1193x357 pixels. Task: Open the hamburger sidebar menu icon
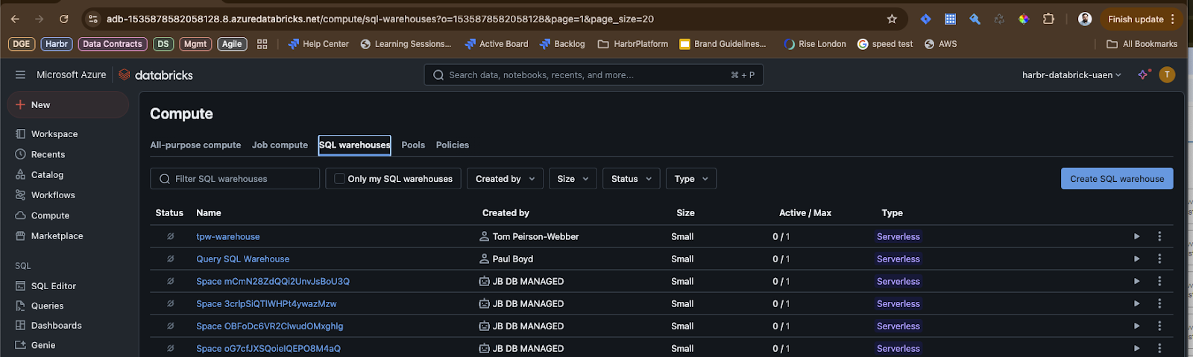tap(20, 75)
